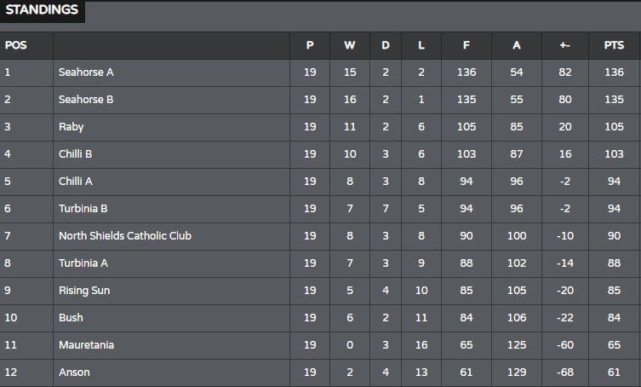Click the Rising Sun team name
641x387 pixels.
tap(84, 291)
